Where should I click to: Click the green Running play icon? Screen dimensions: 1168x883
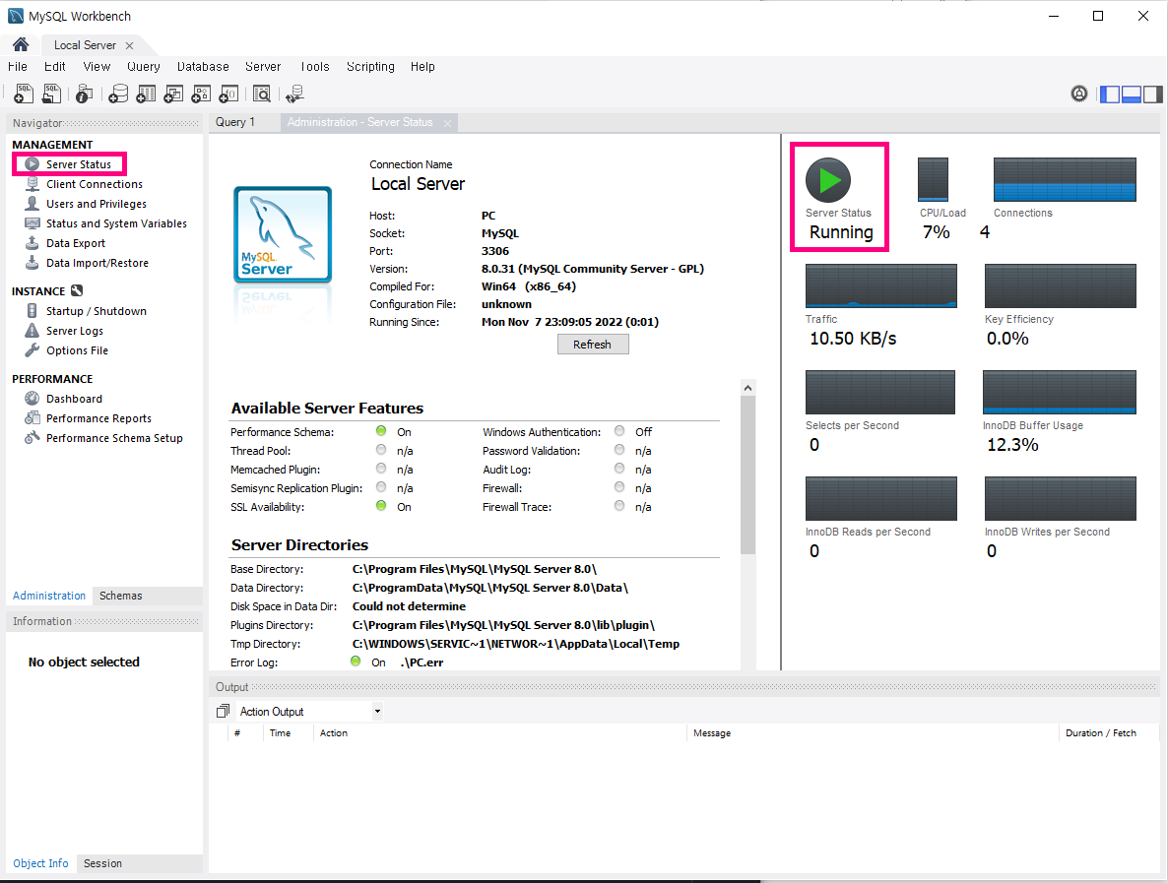pyautogui.click(x=827, y=180)
